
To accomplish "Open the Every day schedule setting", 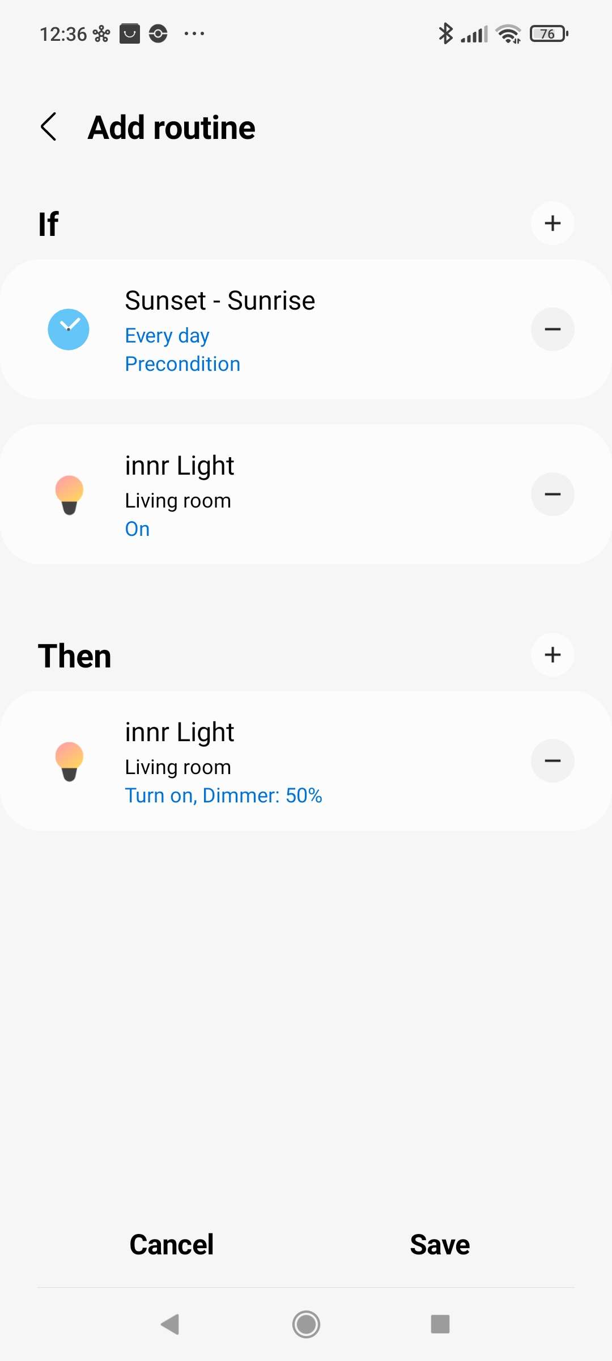I will point(167,336).
